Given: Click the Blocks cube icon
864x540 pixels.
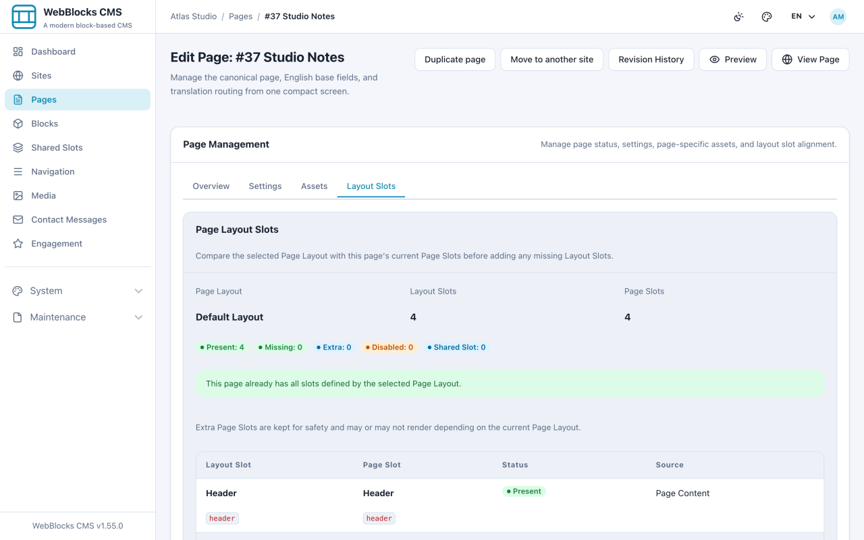Looking at the screenshot, I should [x=18, y=124].
